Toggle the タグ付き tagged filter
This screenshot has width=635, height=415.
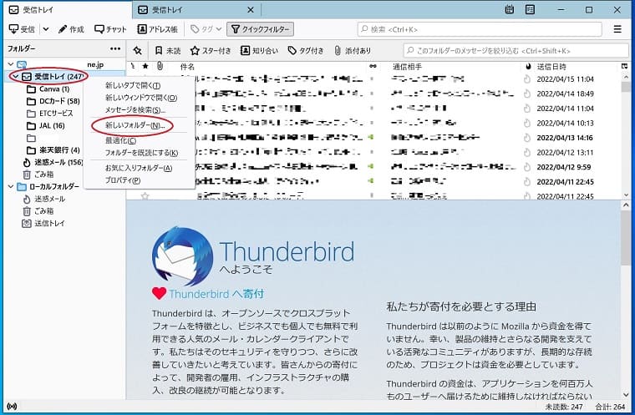[x=306, y=51]
